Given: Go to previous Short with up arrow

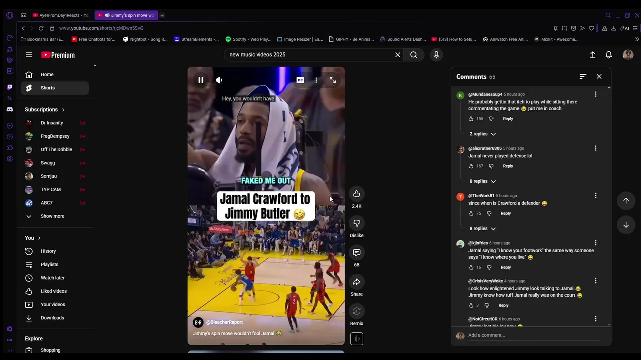Looking at the screenshot, I should [626, 201].
